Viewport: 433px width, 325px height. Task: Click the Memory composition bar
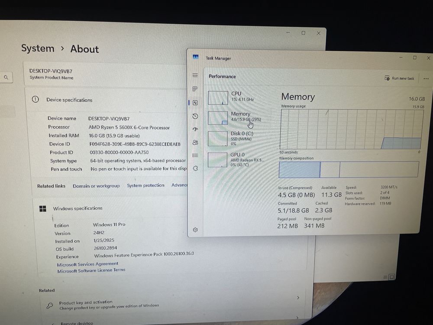[349, 169]
